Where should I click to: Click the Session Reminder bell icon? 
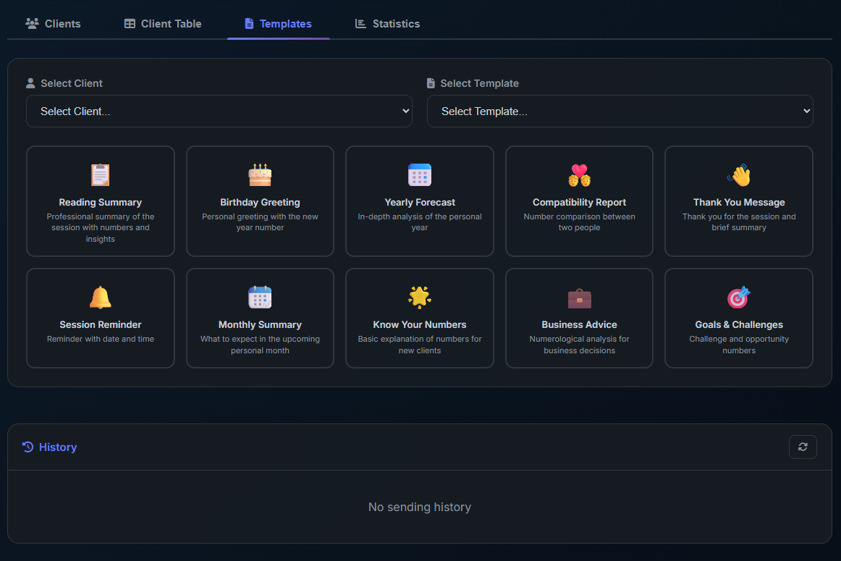coord(101,298)
